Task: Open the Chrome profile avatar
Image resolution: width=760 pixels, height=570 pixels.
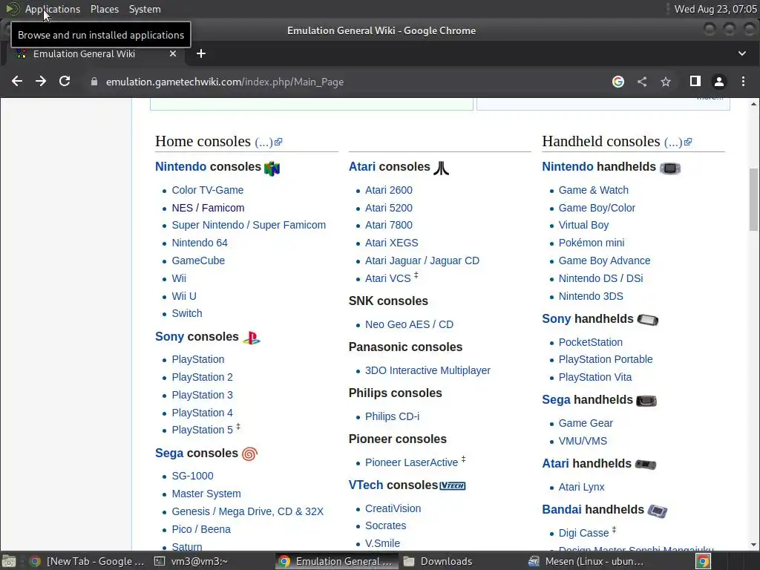Action: click(719, 82)
